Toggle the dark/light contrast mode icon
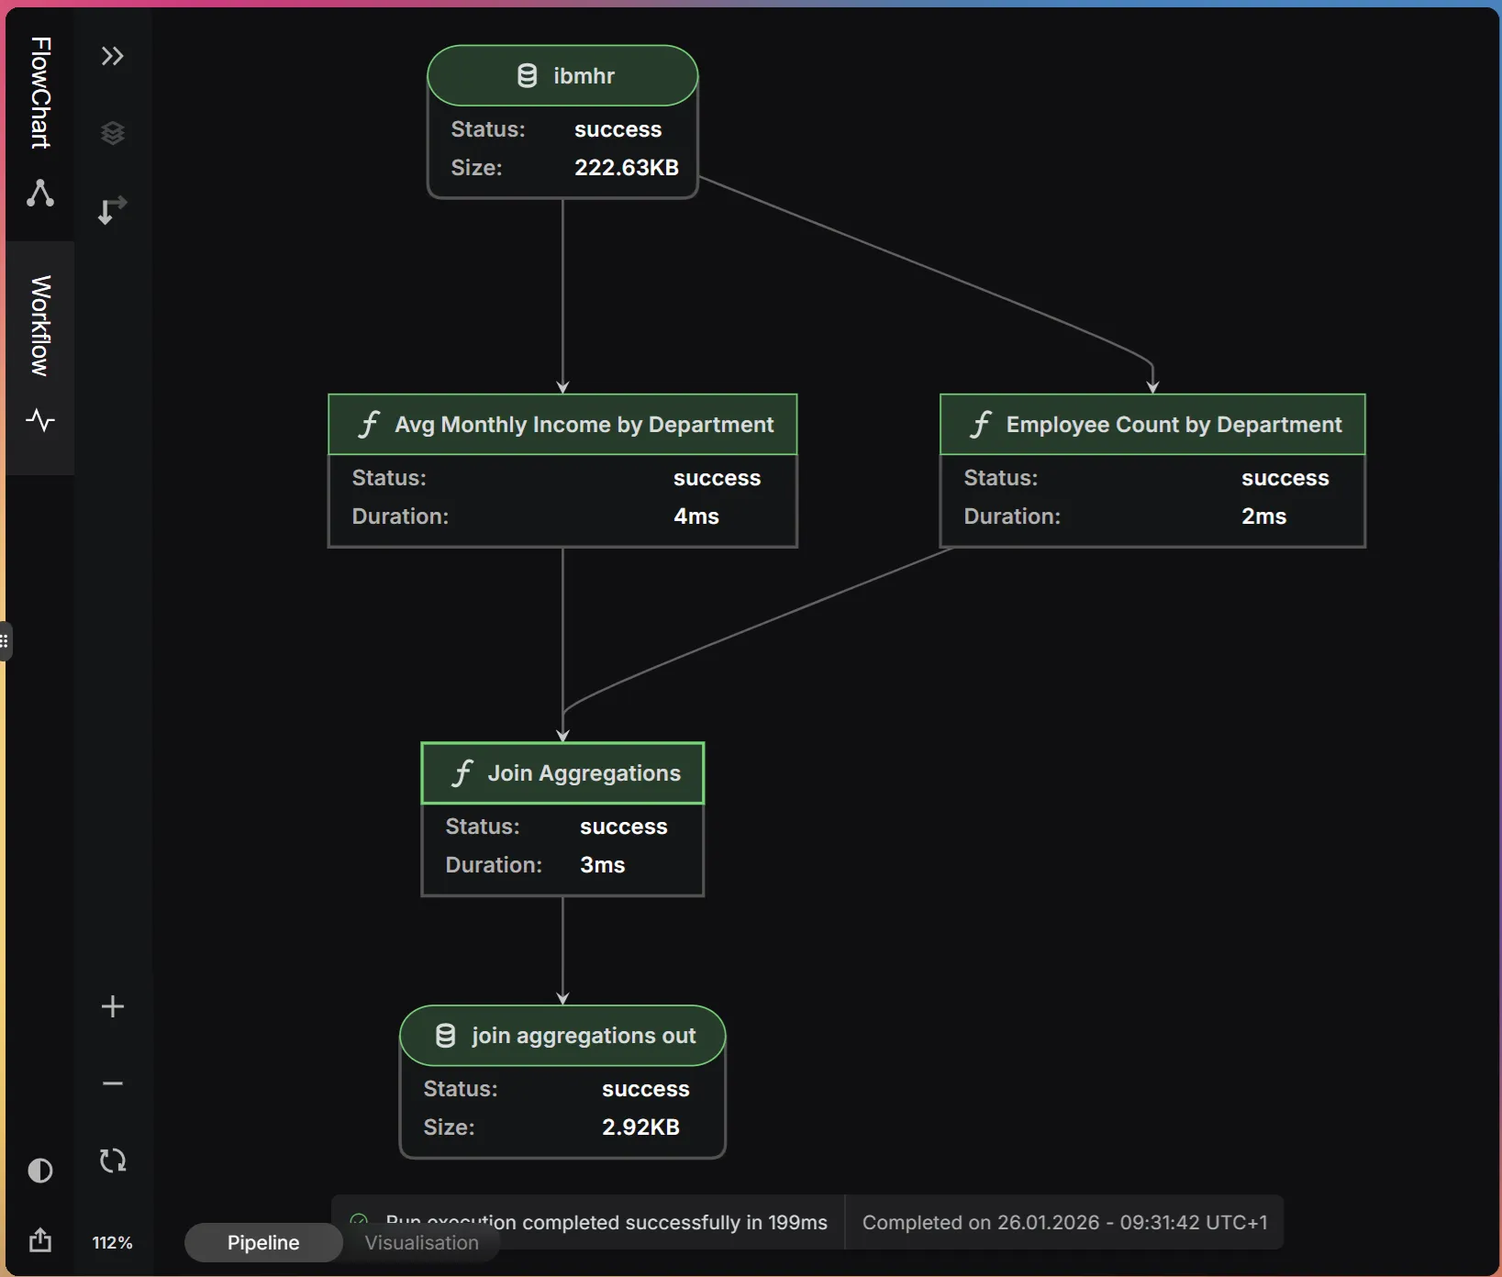Viewport: 1502px width, 1277px height. point(39,1171)
